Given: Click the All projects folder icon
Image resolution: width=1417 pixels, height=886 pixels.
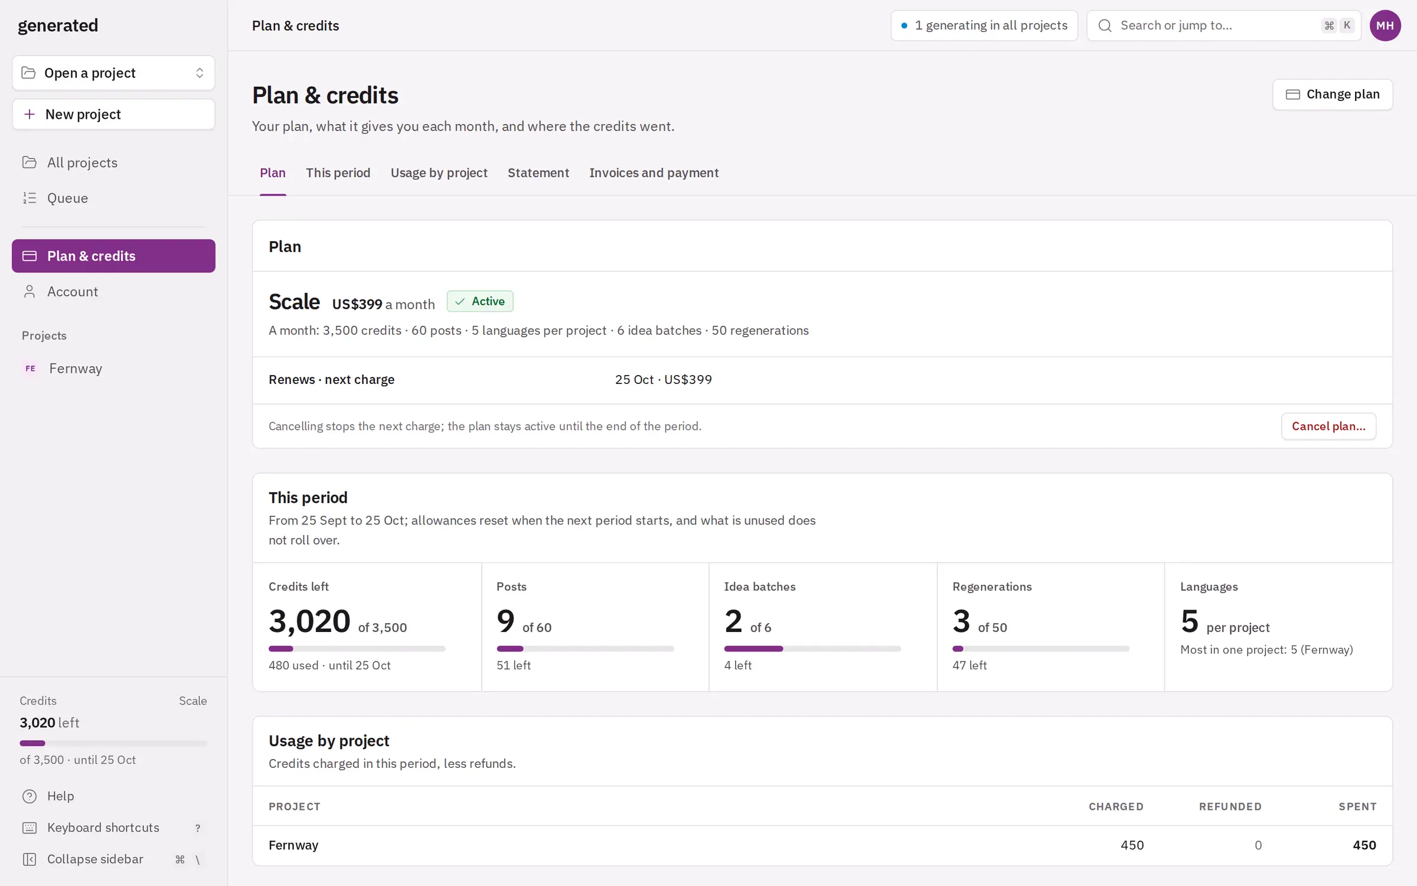Looking at the screenshot, I should pos(30,162).
